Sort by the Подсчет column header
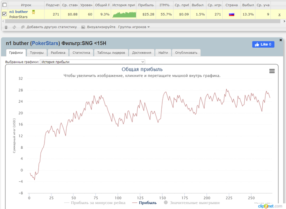286x209 pixels. coord(53,5)
